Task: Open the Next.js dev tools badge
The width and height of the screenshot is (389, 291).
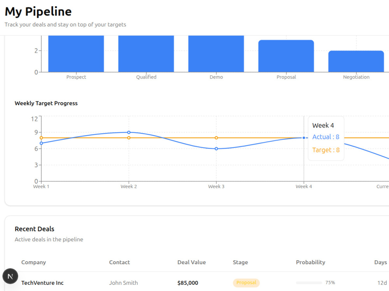Action: click(x=10, y=276)
